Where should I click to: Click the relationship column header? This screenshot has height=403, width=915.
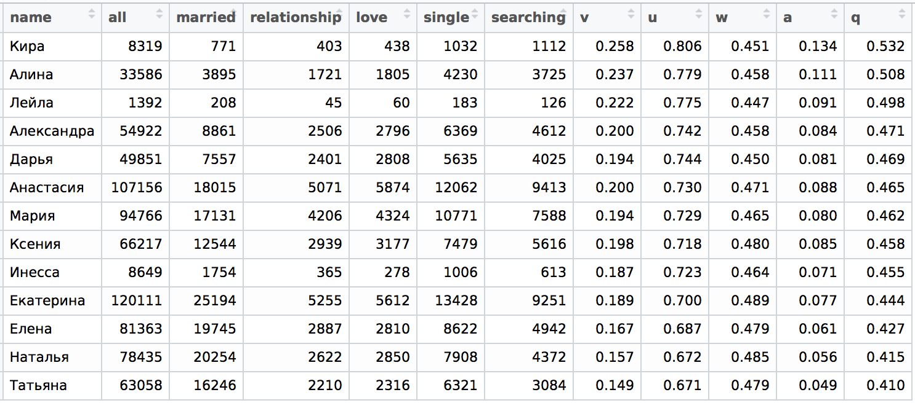296,18
